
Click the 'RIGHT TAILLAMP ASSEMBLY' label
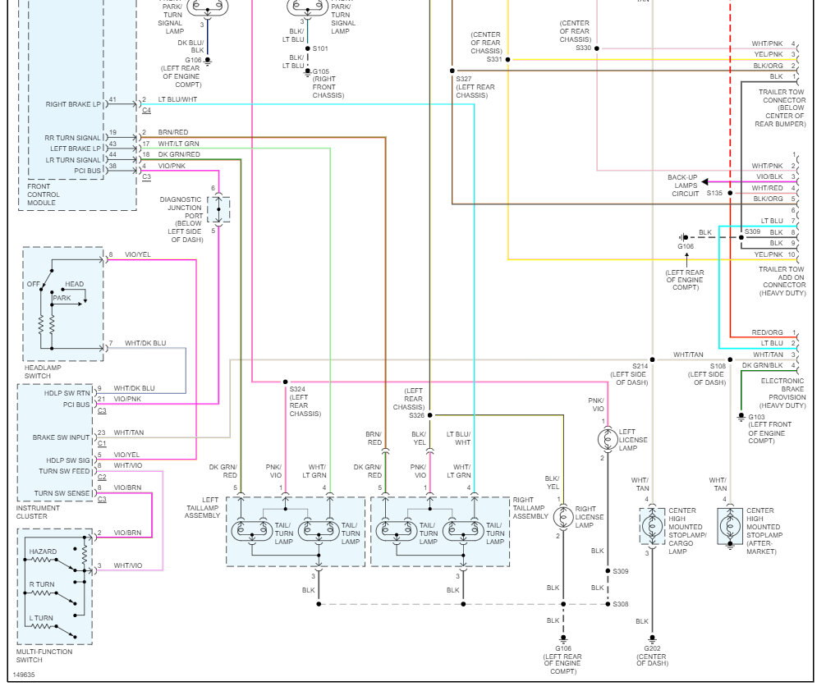tap(529, 508)
